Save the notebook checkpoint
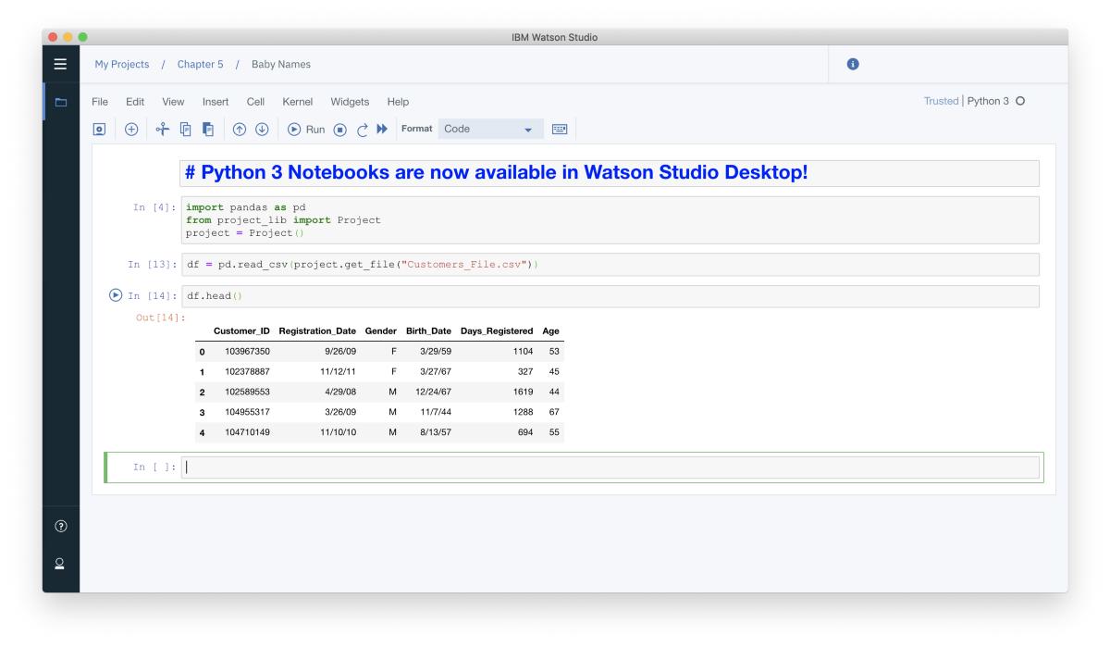 (x=99, y=129)
